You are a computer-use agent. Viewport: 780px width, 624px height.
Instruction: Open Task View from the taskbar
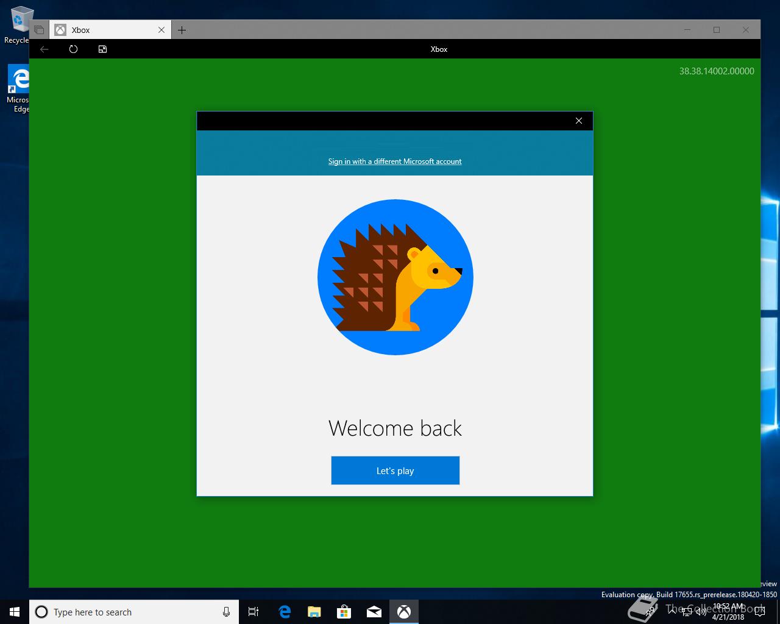[x=253, y=612]
